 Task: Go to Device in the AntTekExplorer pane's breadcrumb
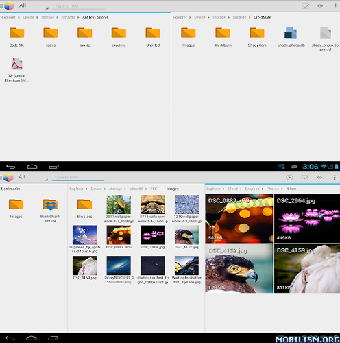coord(28,17)
